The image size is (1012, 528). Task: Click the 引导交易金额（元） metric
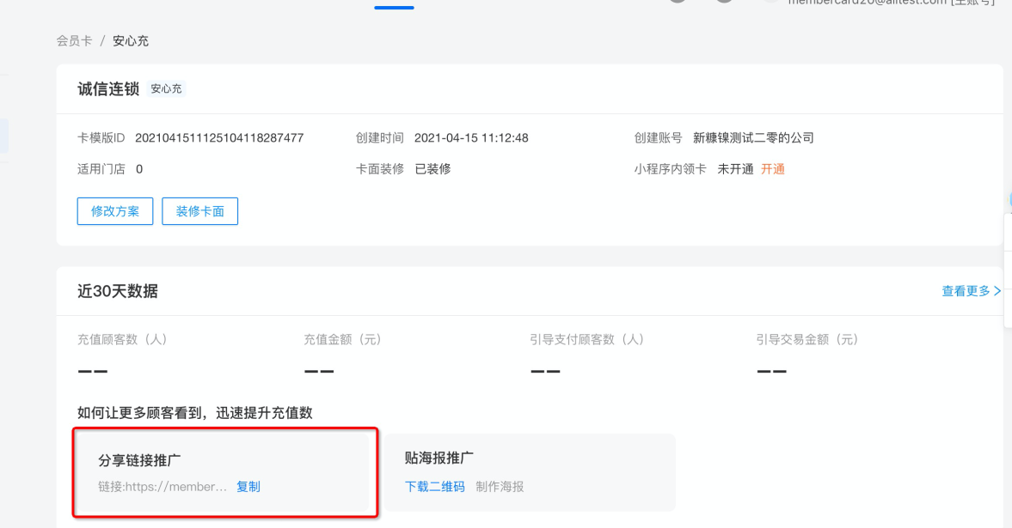coord(807,340)
